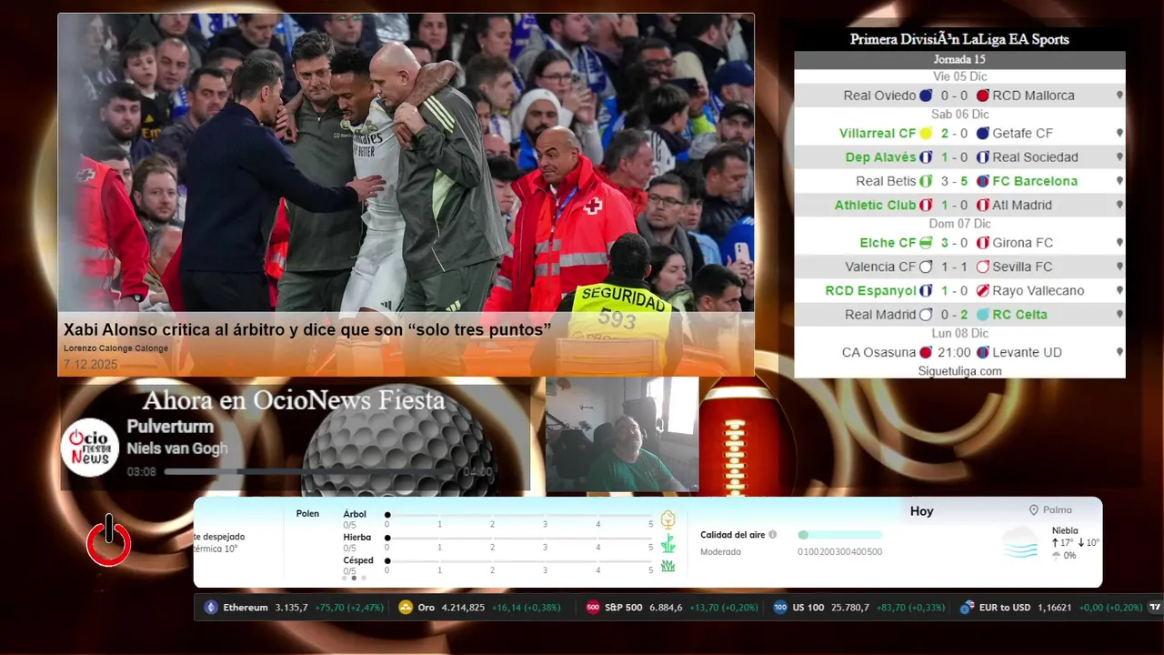Click the TradingView logo in ticker

tap(1155, 608)
